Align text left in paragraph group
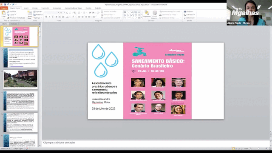 pyautogui.click(x=79, y=17)
